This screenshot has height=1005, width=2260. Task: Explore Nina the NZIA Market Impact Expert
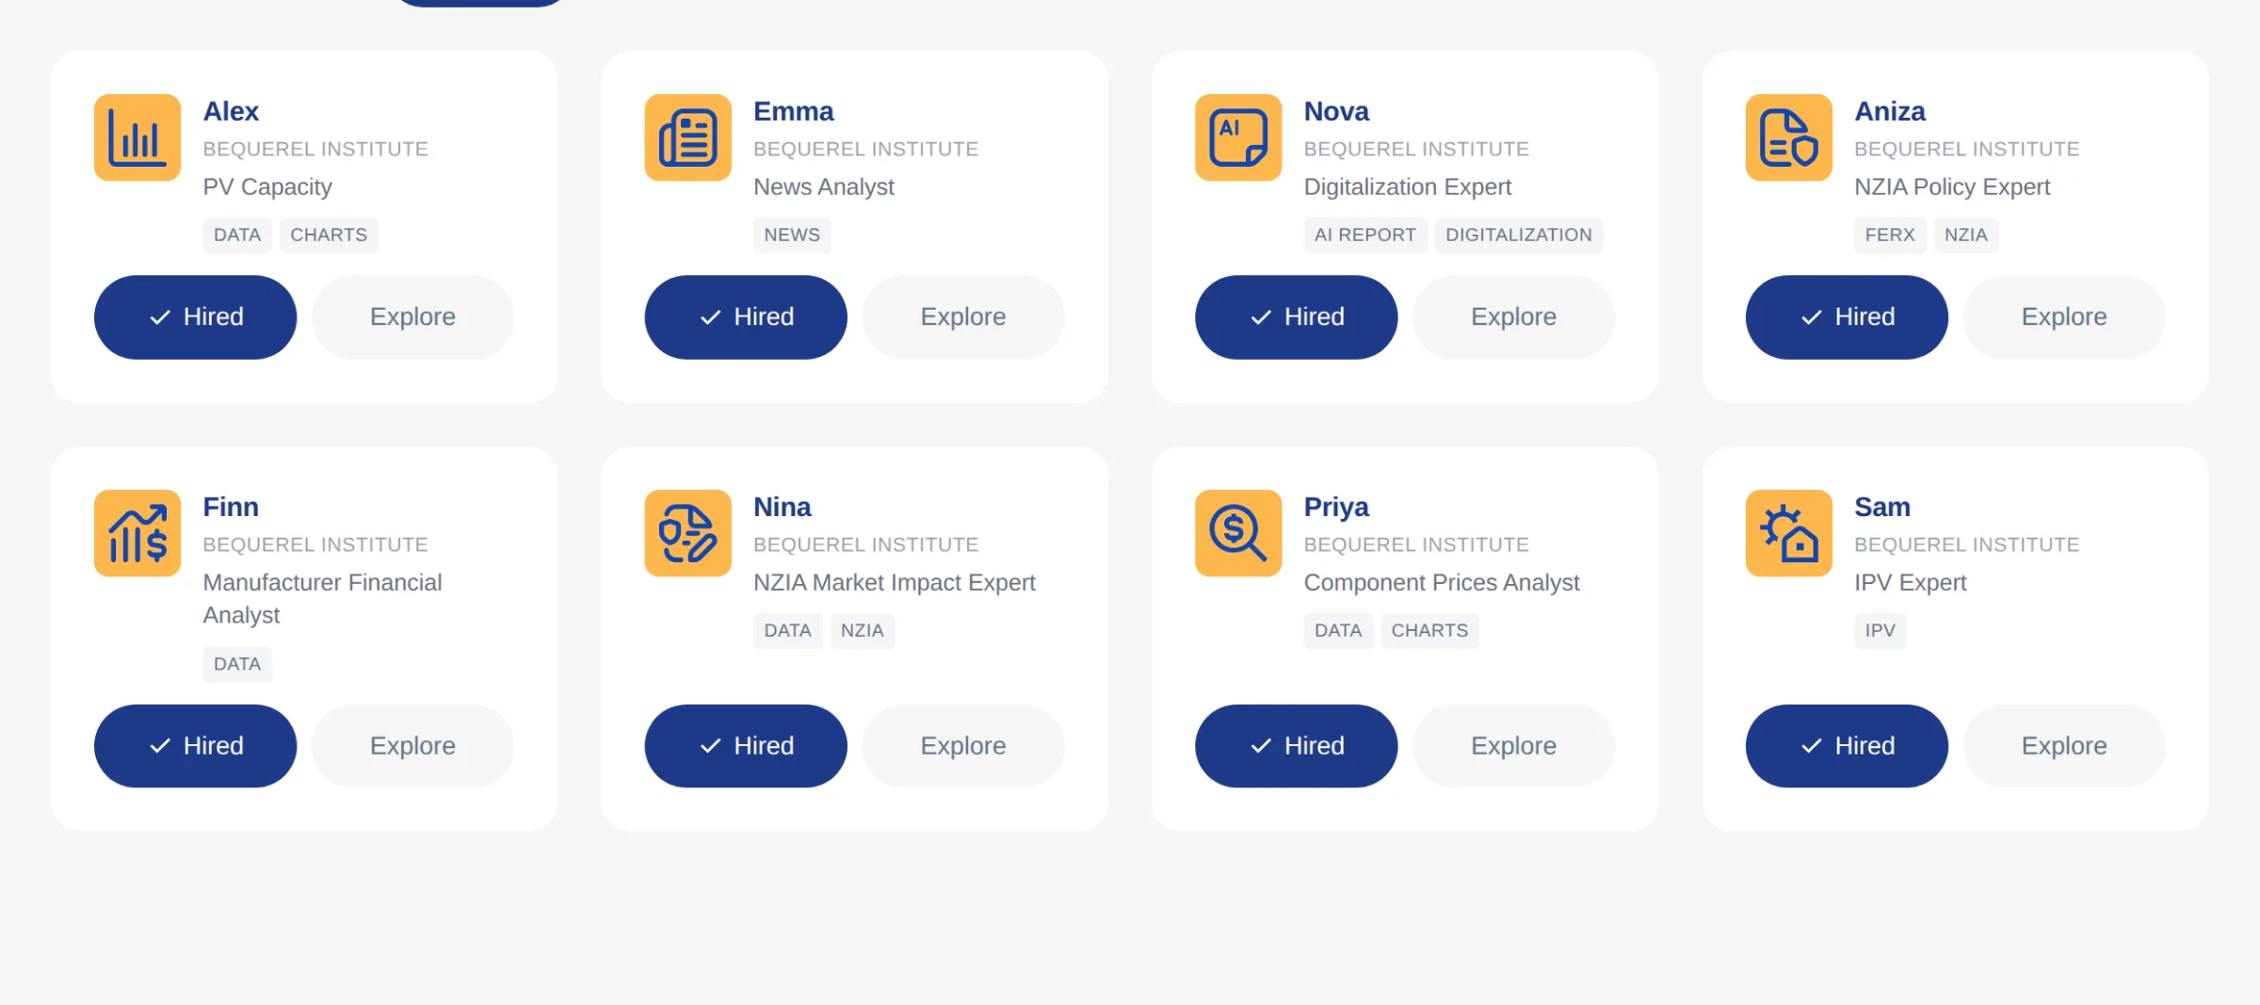click(x=963, y=746)
